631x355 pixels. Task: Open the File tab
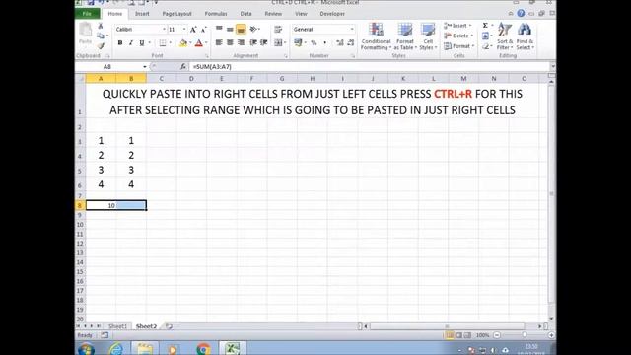coord(87,14)
